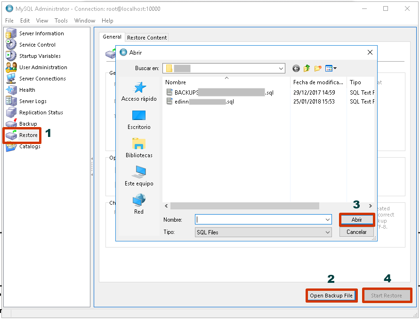
Task: Expand the Buscar en folder dropdown
Action: pyautogui.click(x=281, y=69)
